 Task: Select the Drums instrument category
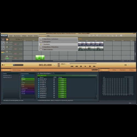28,79
